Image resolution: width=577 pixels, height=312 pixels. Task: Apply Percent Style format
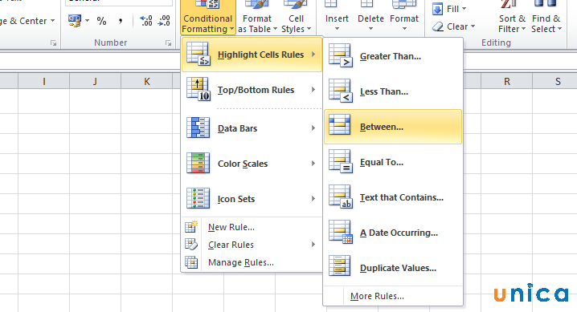101,21
